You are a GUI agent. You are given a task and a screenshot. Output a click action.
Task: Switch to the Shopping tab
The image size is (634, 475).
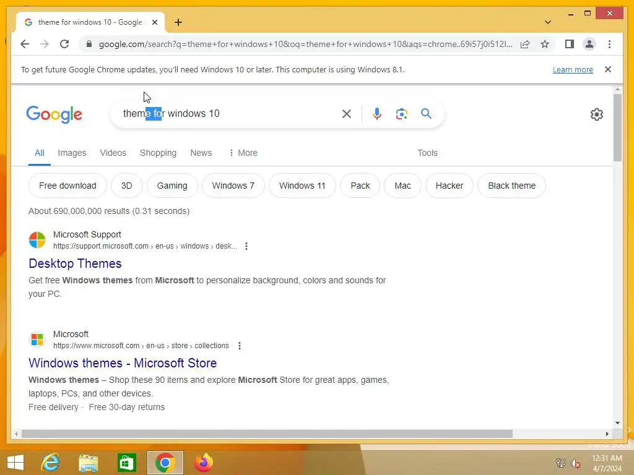158,153
